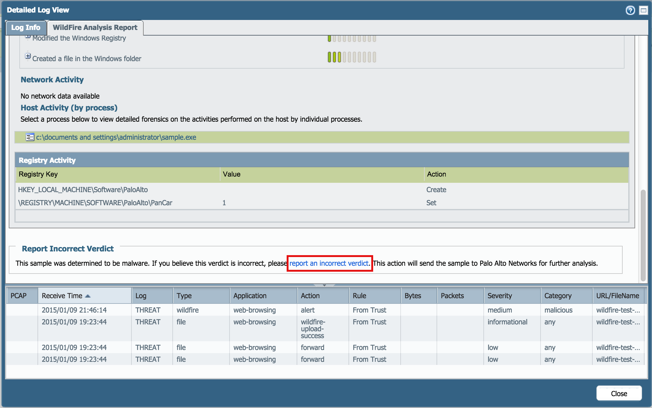Open the help question mark icon
Viewport: 652px width, 408px height.
[x=630, y=10]
